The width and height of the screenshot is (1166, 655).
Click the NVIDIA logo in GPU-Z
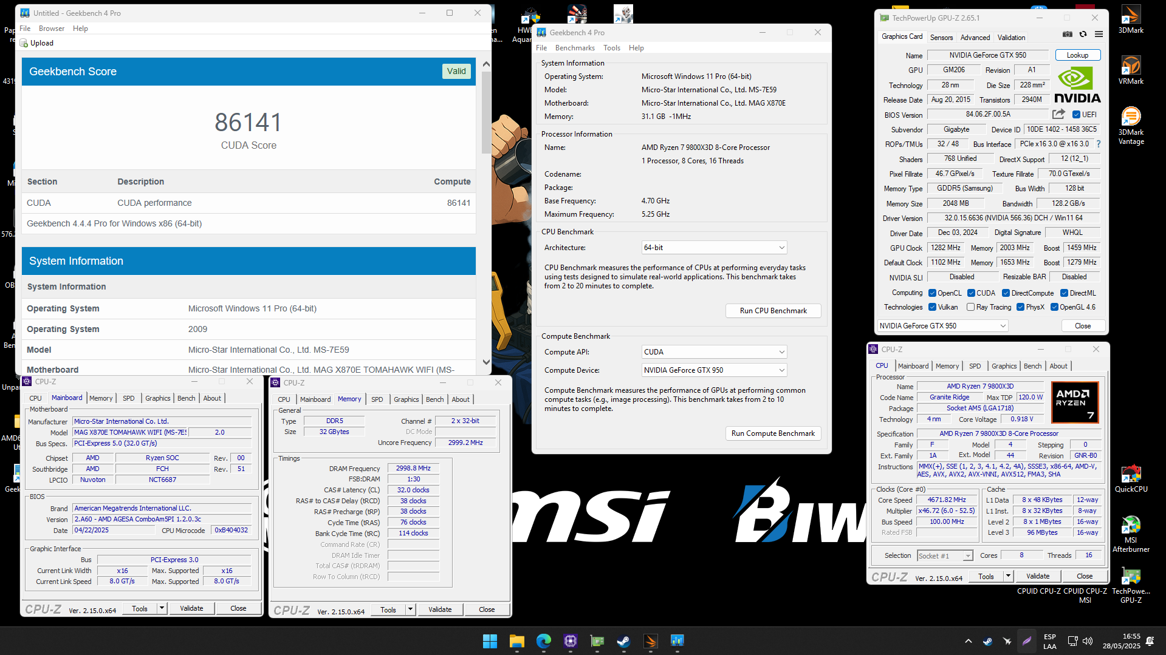coord(1077,85)
